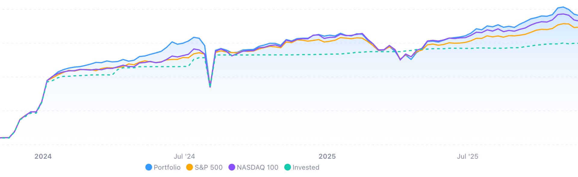Select the 2024 x-axis label

click(43, 157)
